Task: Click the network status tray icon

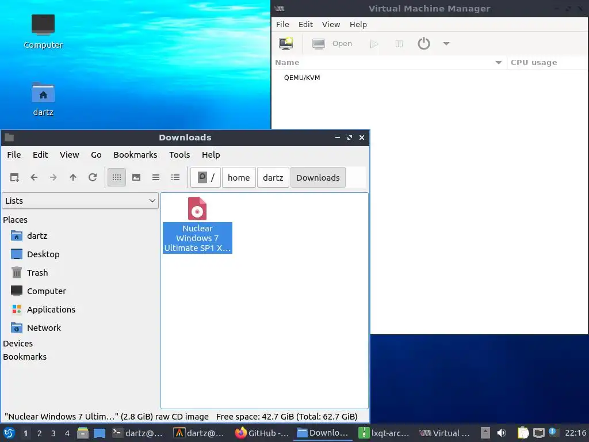Action: pos(538,433)
